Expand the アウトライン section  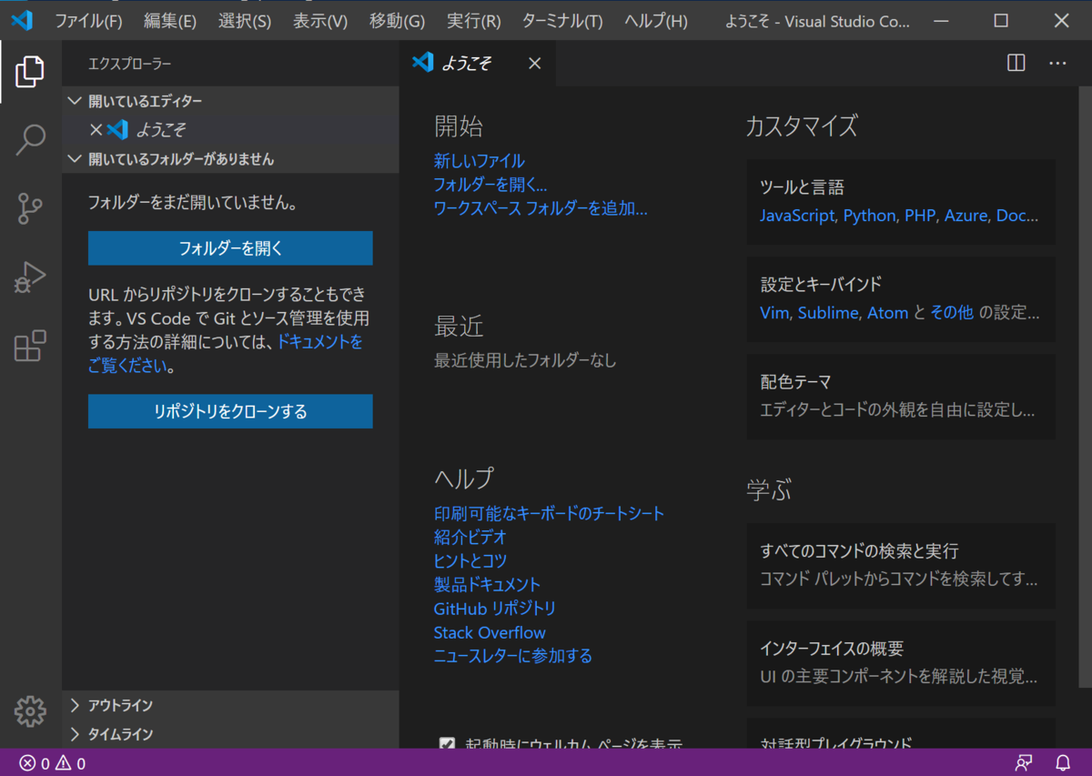click(x=230, y=705)
